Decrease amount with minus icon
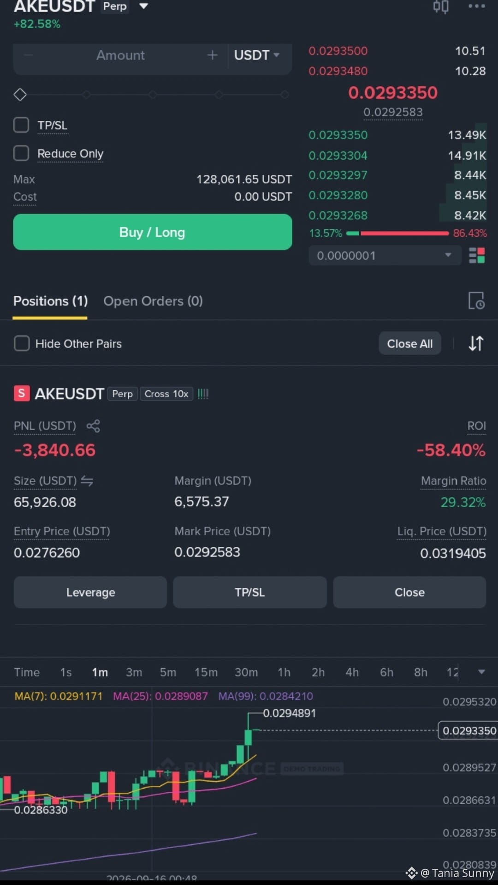Viewport: 498px width, 885px height. pyautogui.click(x=29, y=55)
